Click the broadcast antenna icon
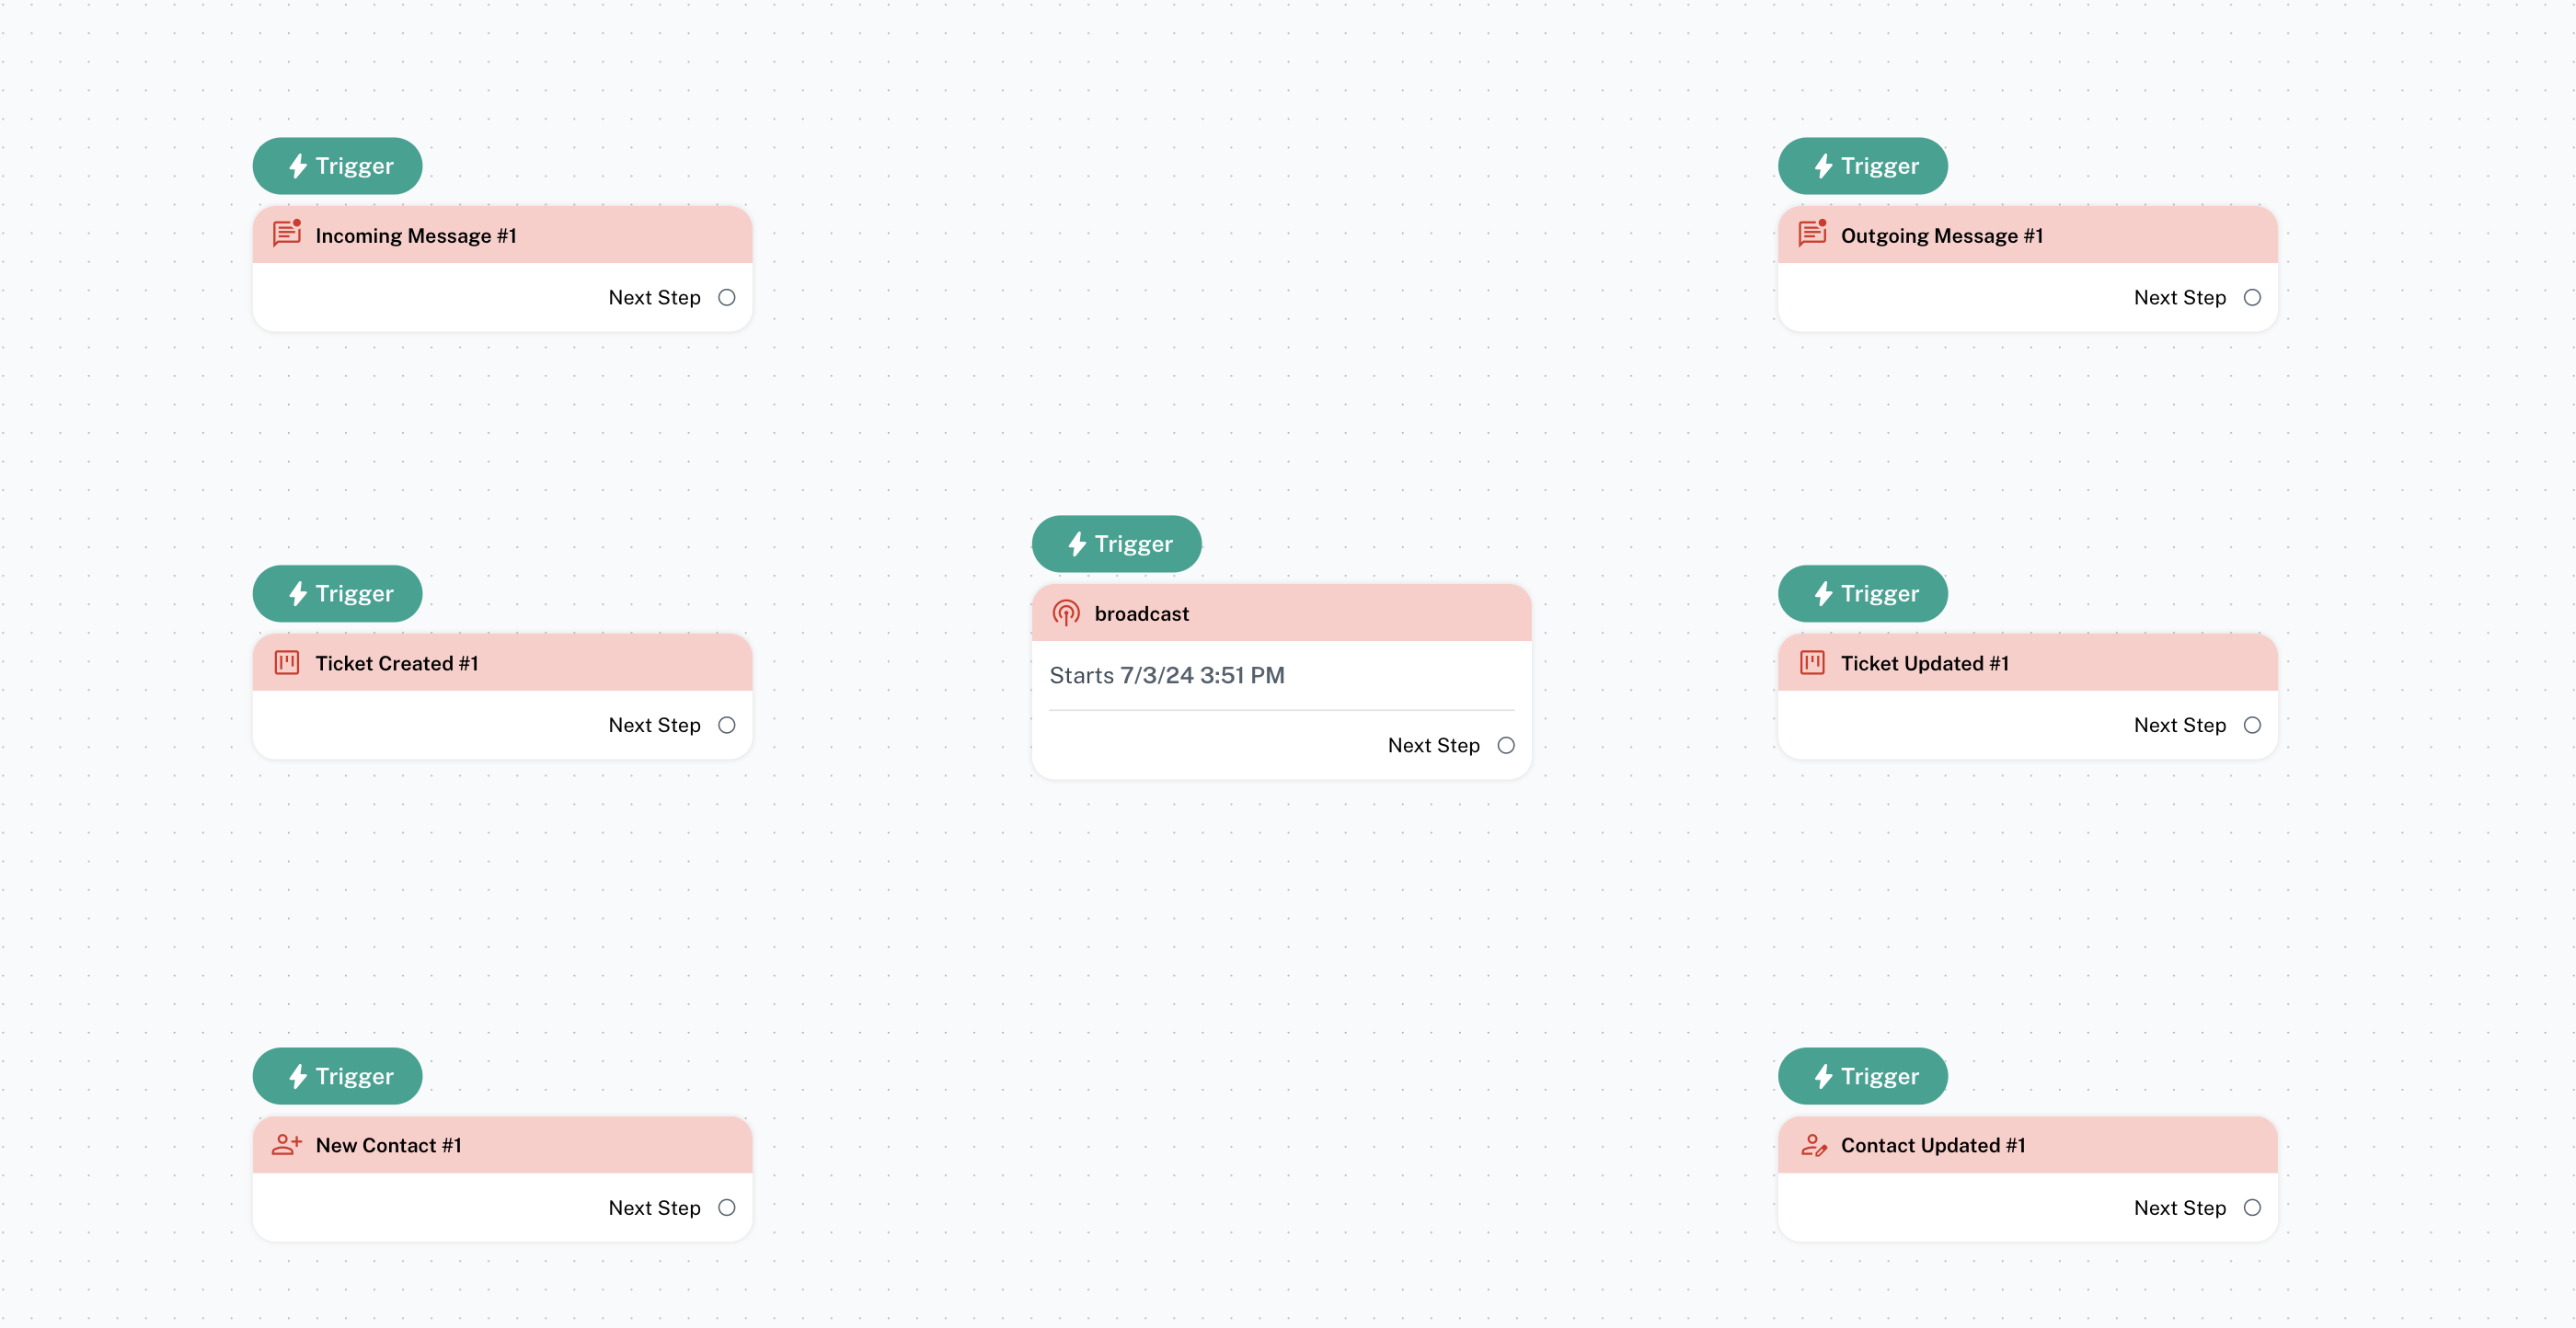 [1066, 613]
